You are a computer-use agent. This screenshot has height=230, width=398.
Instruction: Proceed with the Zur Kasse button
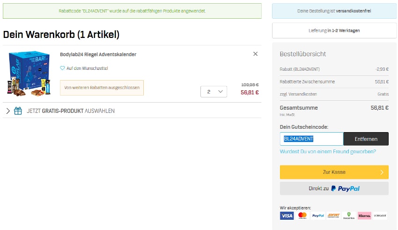point(334,172)
